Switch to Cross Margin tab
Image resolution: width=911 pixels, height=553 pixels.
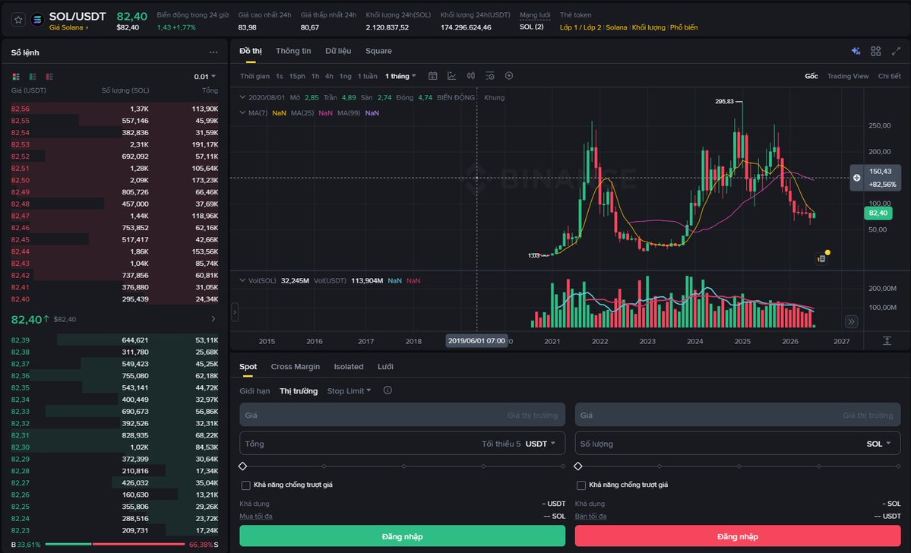295,367
